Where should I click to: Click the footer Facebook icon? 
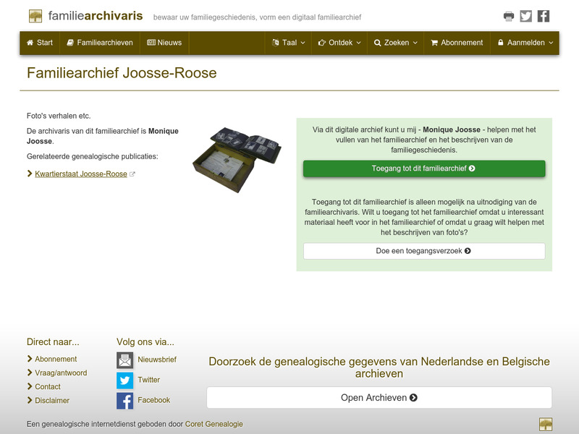pyautogui.click(x=125, y=399)
